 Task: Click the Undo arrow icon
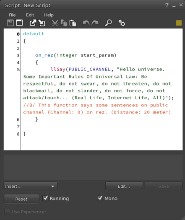point(86,23)
